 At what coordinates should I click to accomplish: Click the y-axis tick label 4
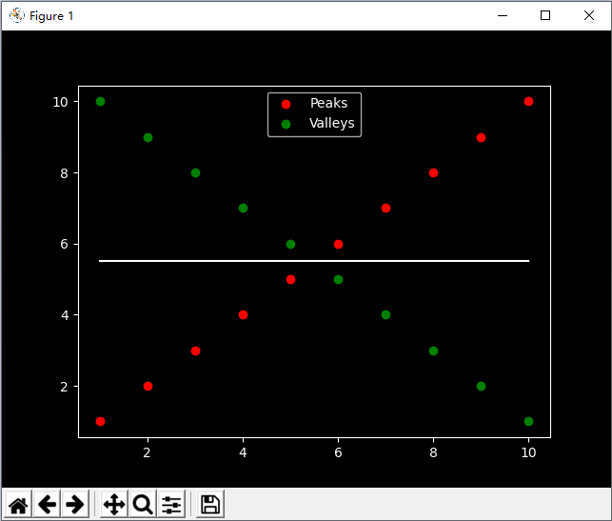tap(65, 315)
